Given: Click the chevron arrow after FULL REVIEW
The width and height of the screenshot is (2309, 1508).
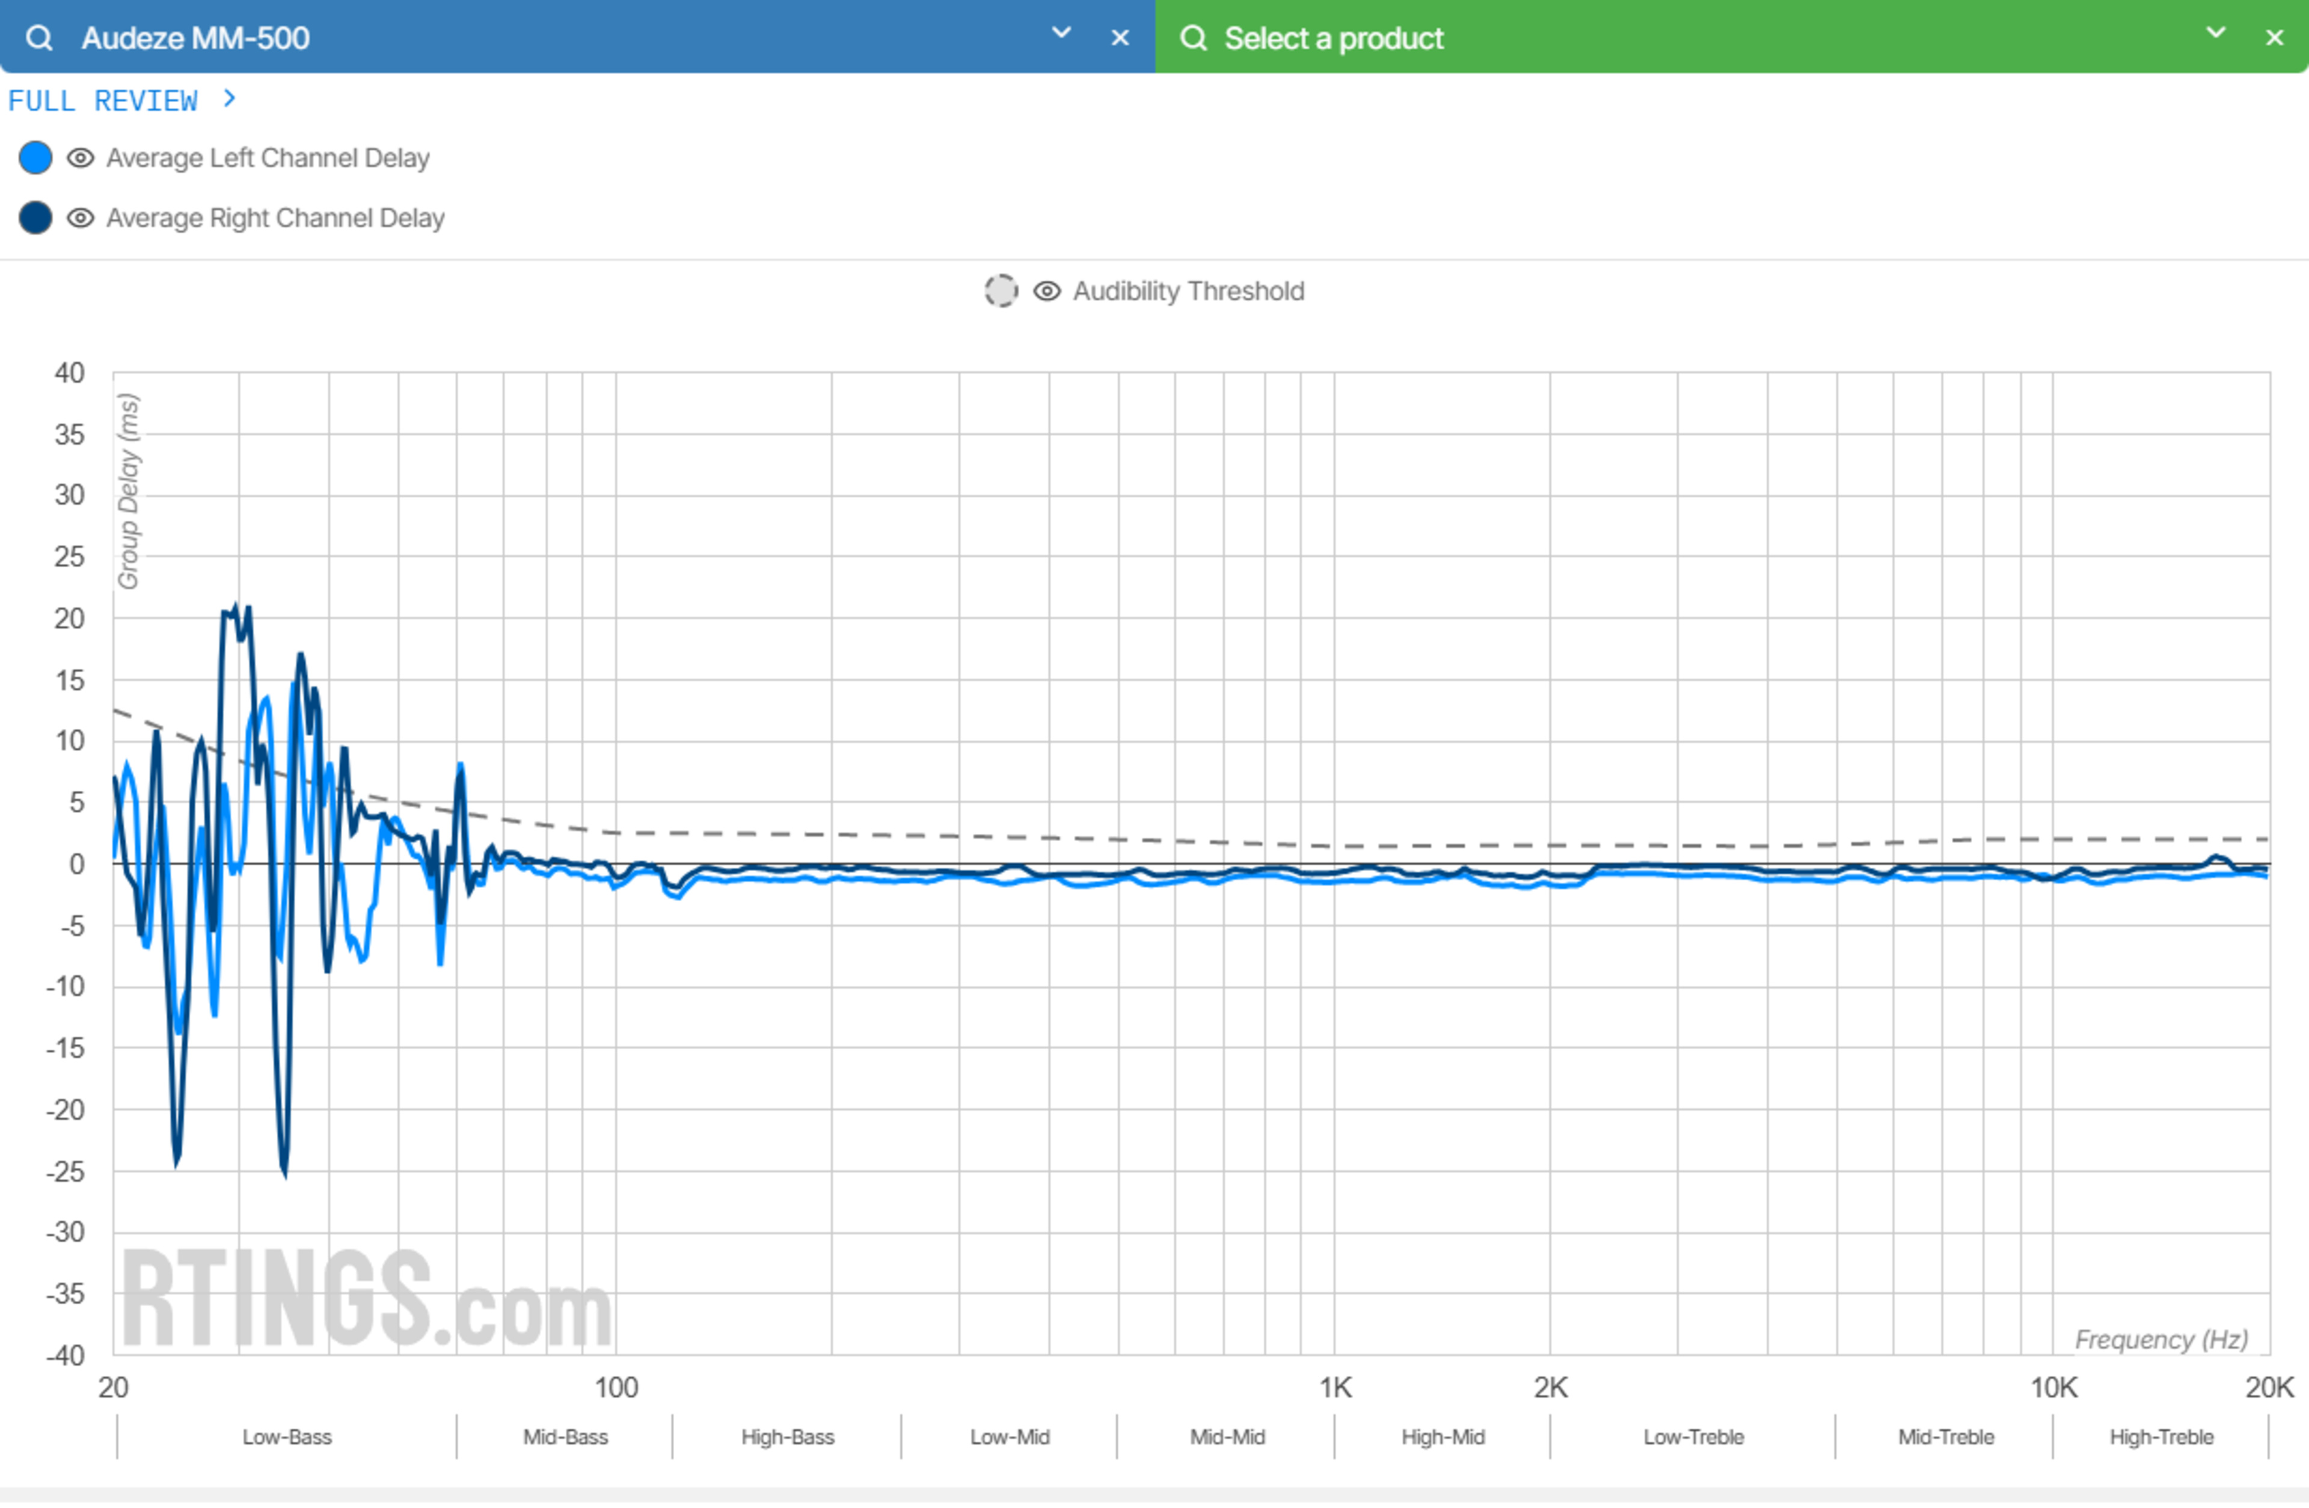Looking at the screenshot, I should 229,99.
